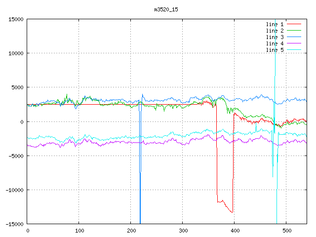Screen dimensions: 316x237
Task: Click the 100 x-axis tick label
Action: point(79,231)
